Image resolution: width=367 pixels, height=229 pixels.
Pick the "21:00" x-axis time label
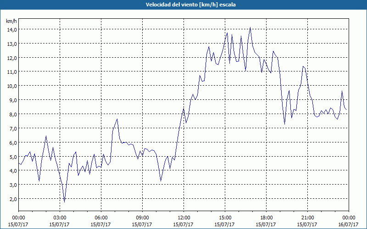coord(307,218)
